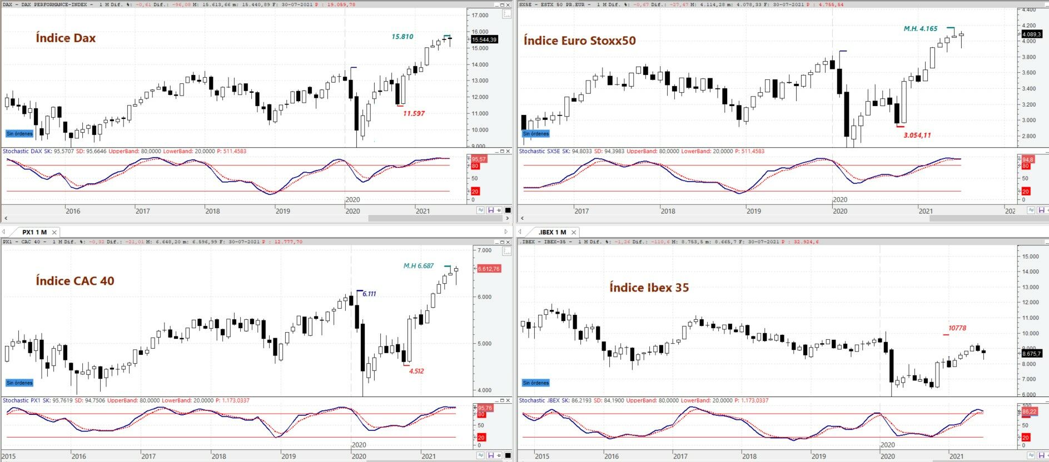1049x462 pixels.
Task: Select the PX1 1 M tab
Action: pyautogui.click(x=34, y=232)
